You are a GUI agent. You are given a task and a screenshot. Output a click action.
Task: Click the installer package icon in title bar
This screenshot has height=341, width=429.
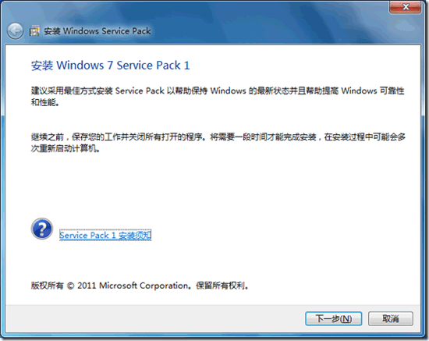point(34,31)
